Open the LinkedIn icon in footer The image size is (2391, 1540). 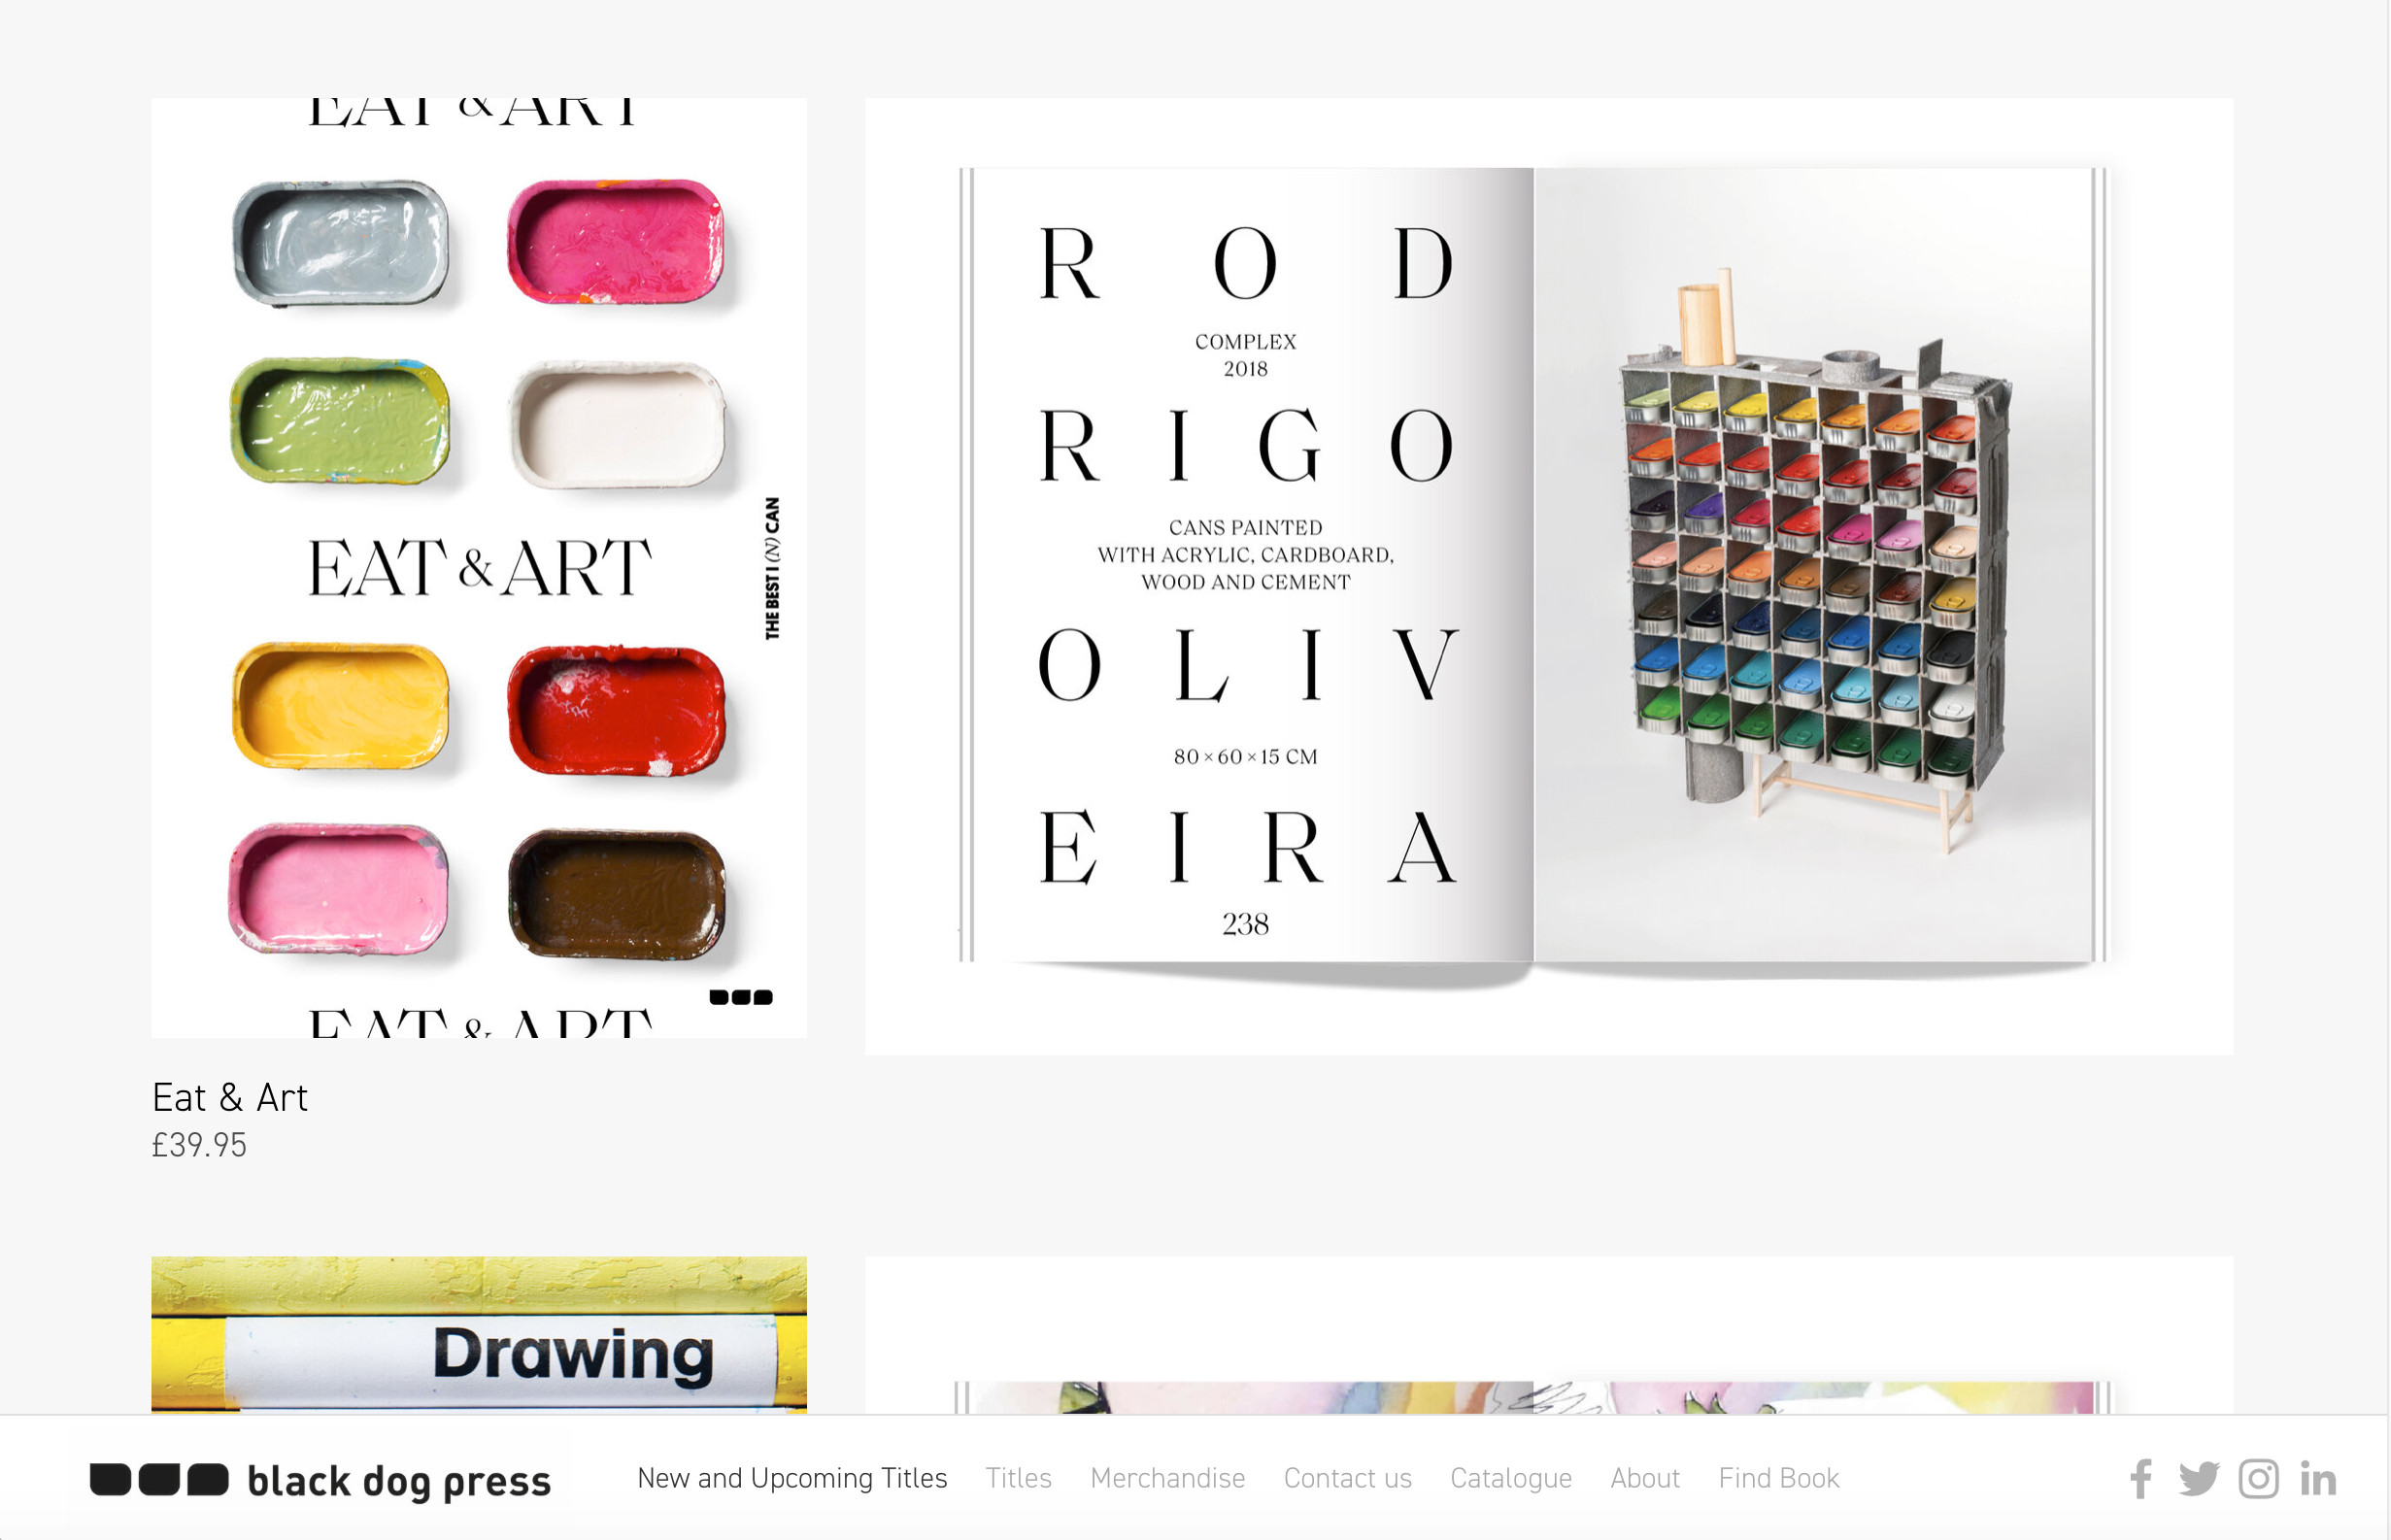click(2318, 1479)
